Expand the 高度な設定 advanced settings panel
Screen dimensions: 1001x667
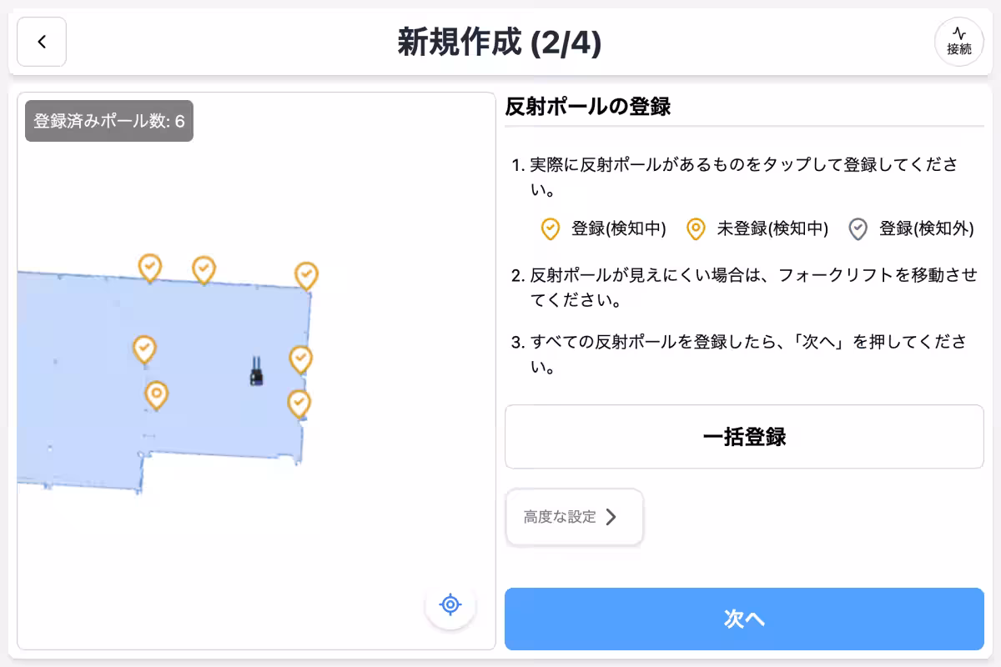tap(574, 517)
